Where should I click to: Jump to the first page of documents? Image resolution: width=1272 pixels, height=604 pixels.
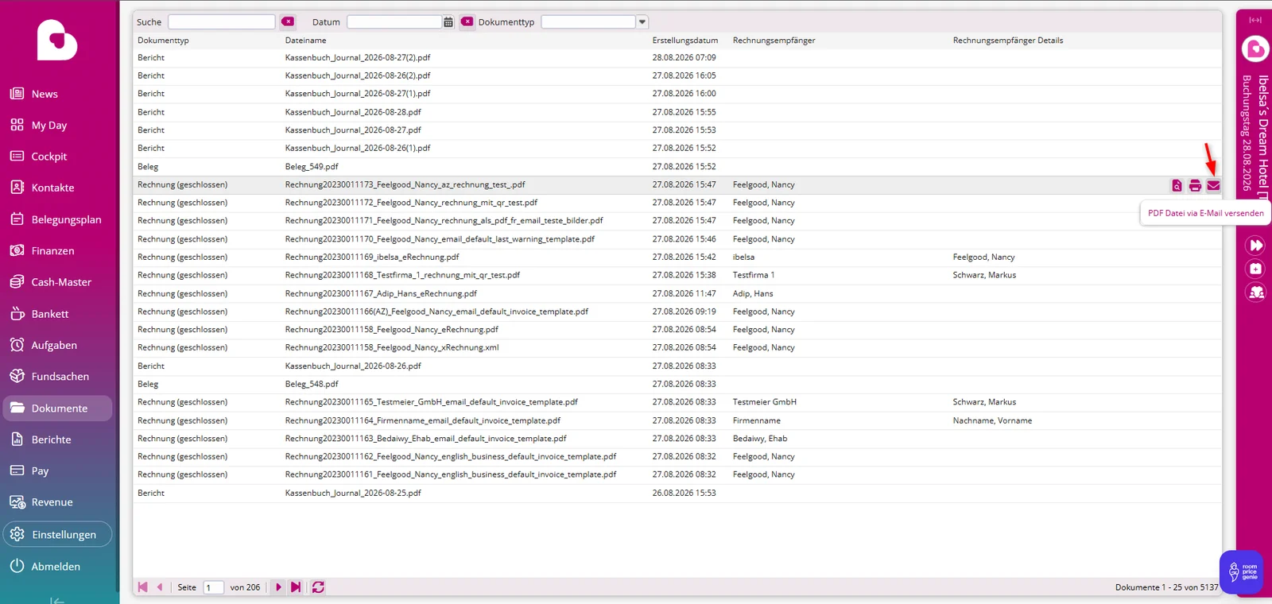click(143, 587)
